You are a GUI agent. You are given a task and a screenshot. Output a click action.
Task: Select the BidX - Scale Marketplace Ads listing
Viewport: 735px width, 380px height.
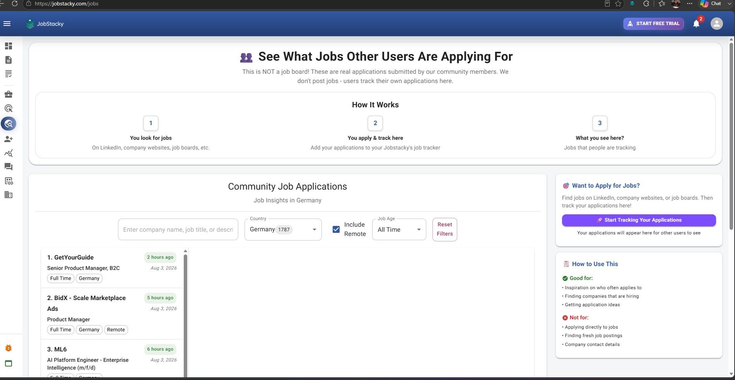pyautogui.click(x=112, y=314)
